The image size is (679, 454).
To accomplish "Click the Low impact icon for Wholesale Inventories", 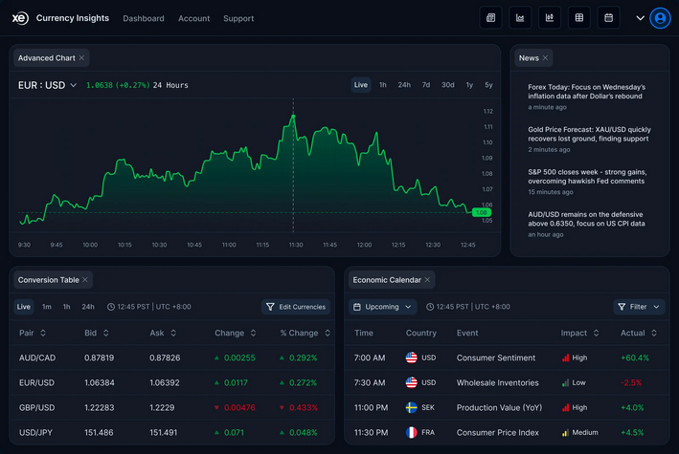I will 565,382.
